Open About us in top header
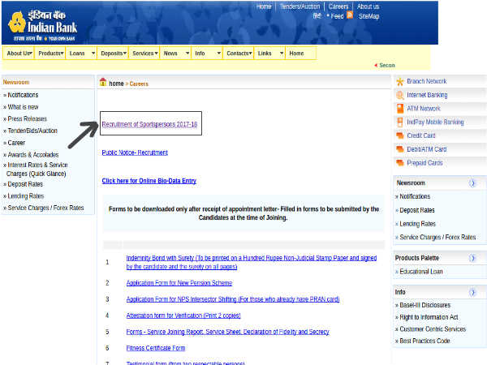Screen dimensions: 487x365 pos(368,6)
